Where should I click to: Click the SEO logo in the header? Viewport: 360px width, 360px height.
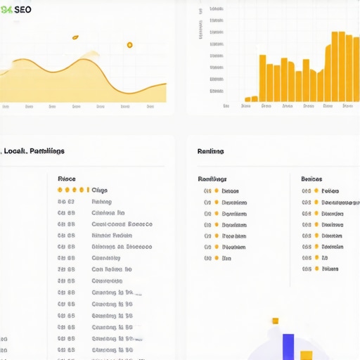[x=16, y=10]
